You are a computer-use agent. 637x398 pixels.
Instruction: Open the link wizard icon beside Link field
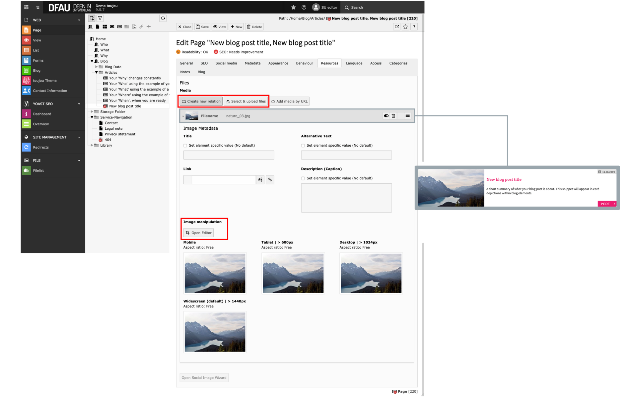pos(260,179)
